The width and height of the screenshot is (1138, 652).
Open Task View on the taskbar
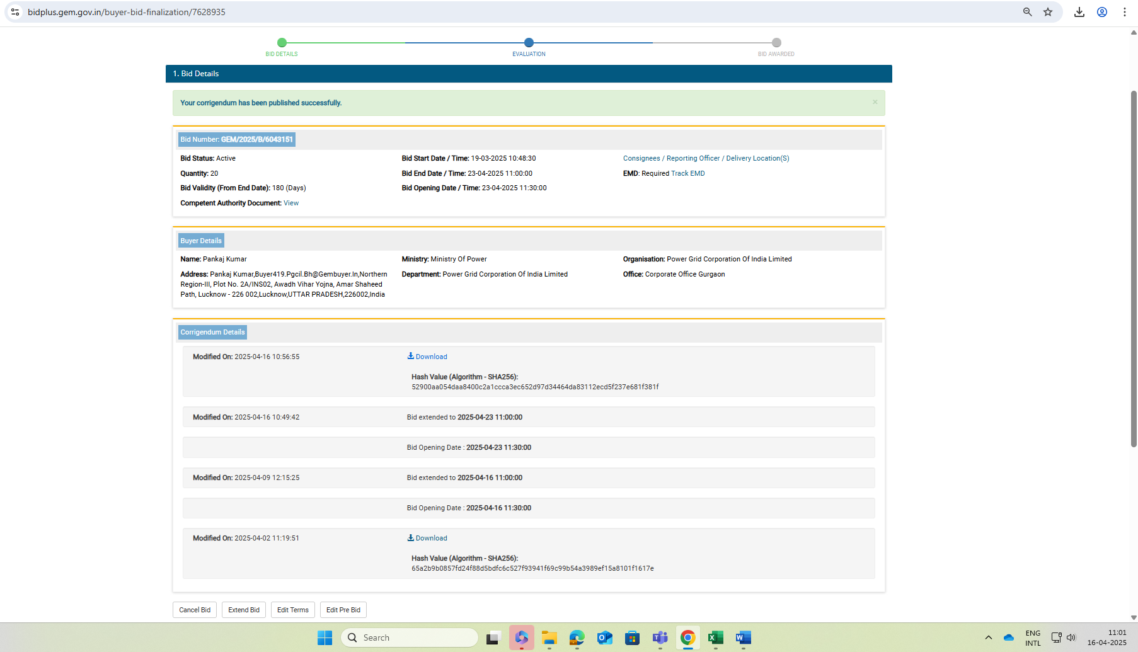[x=493, y=638]
